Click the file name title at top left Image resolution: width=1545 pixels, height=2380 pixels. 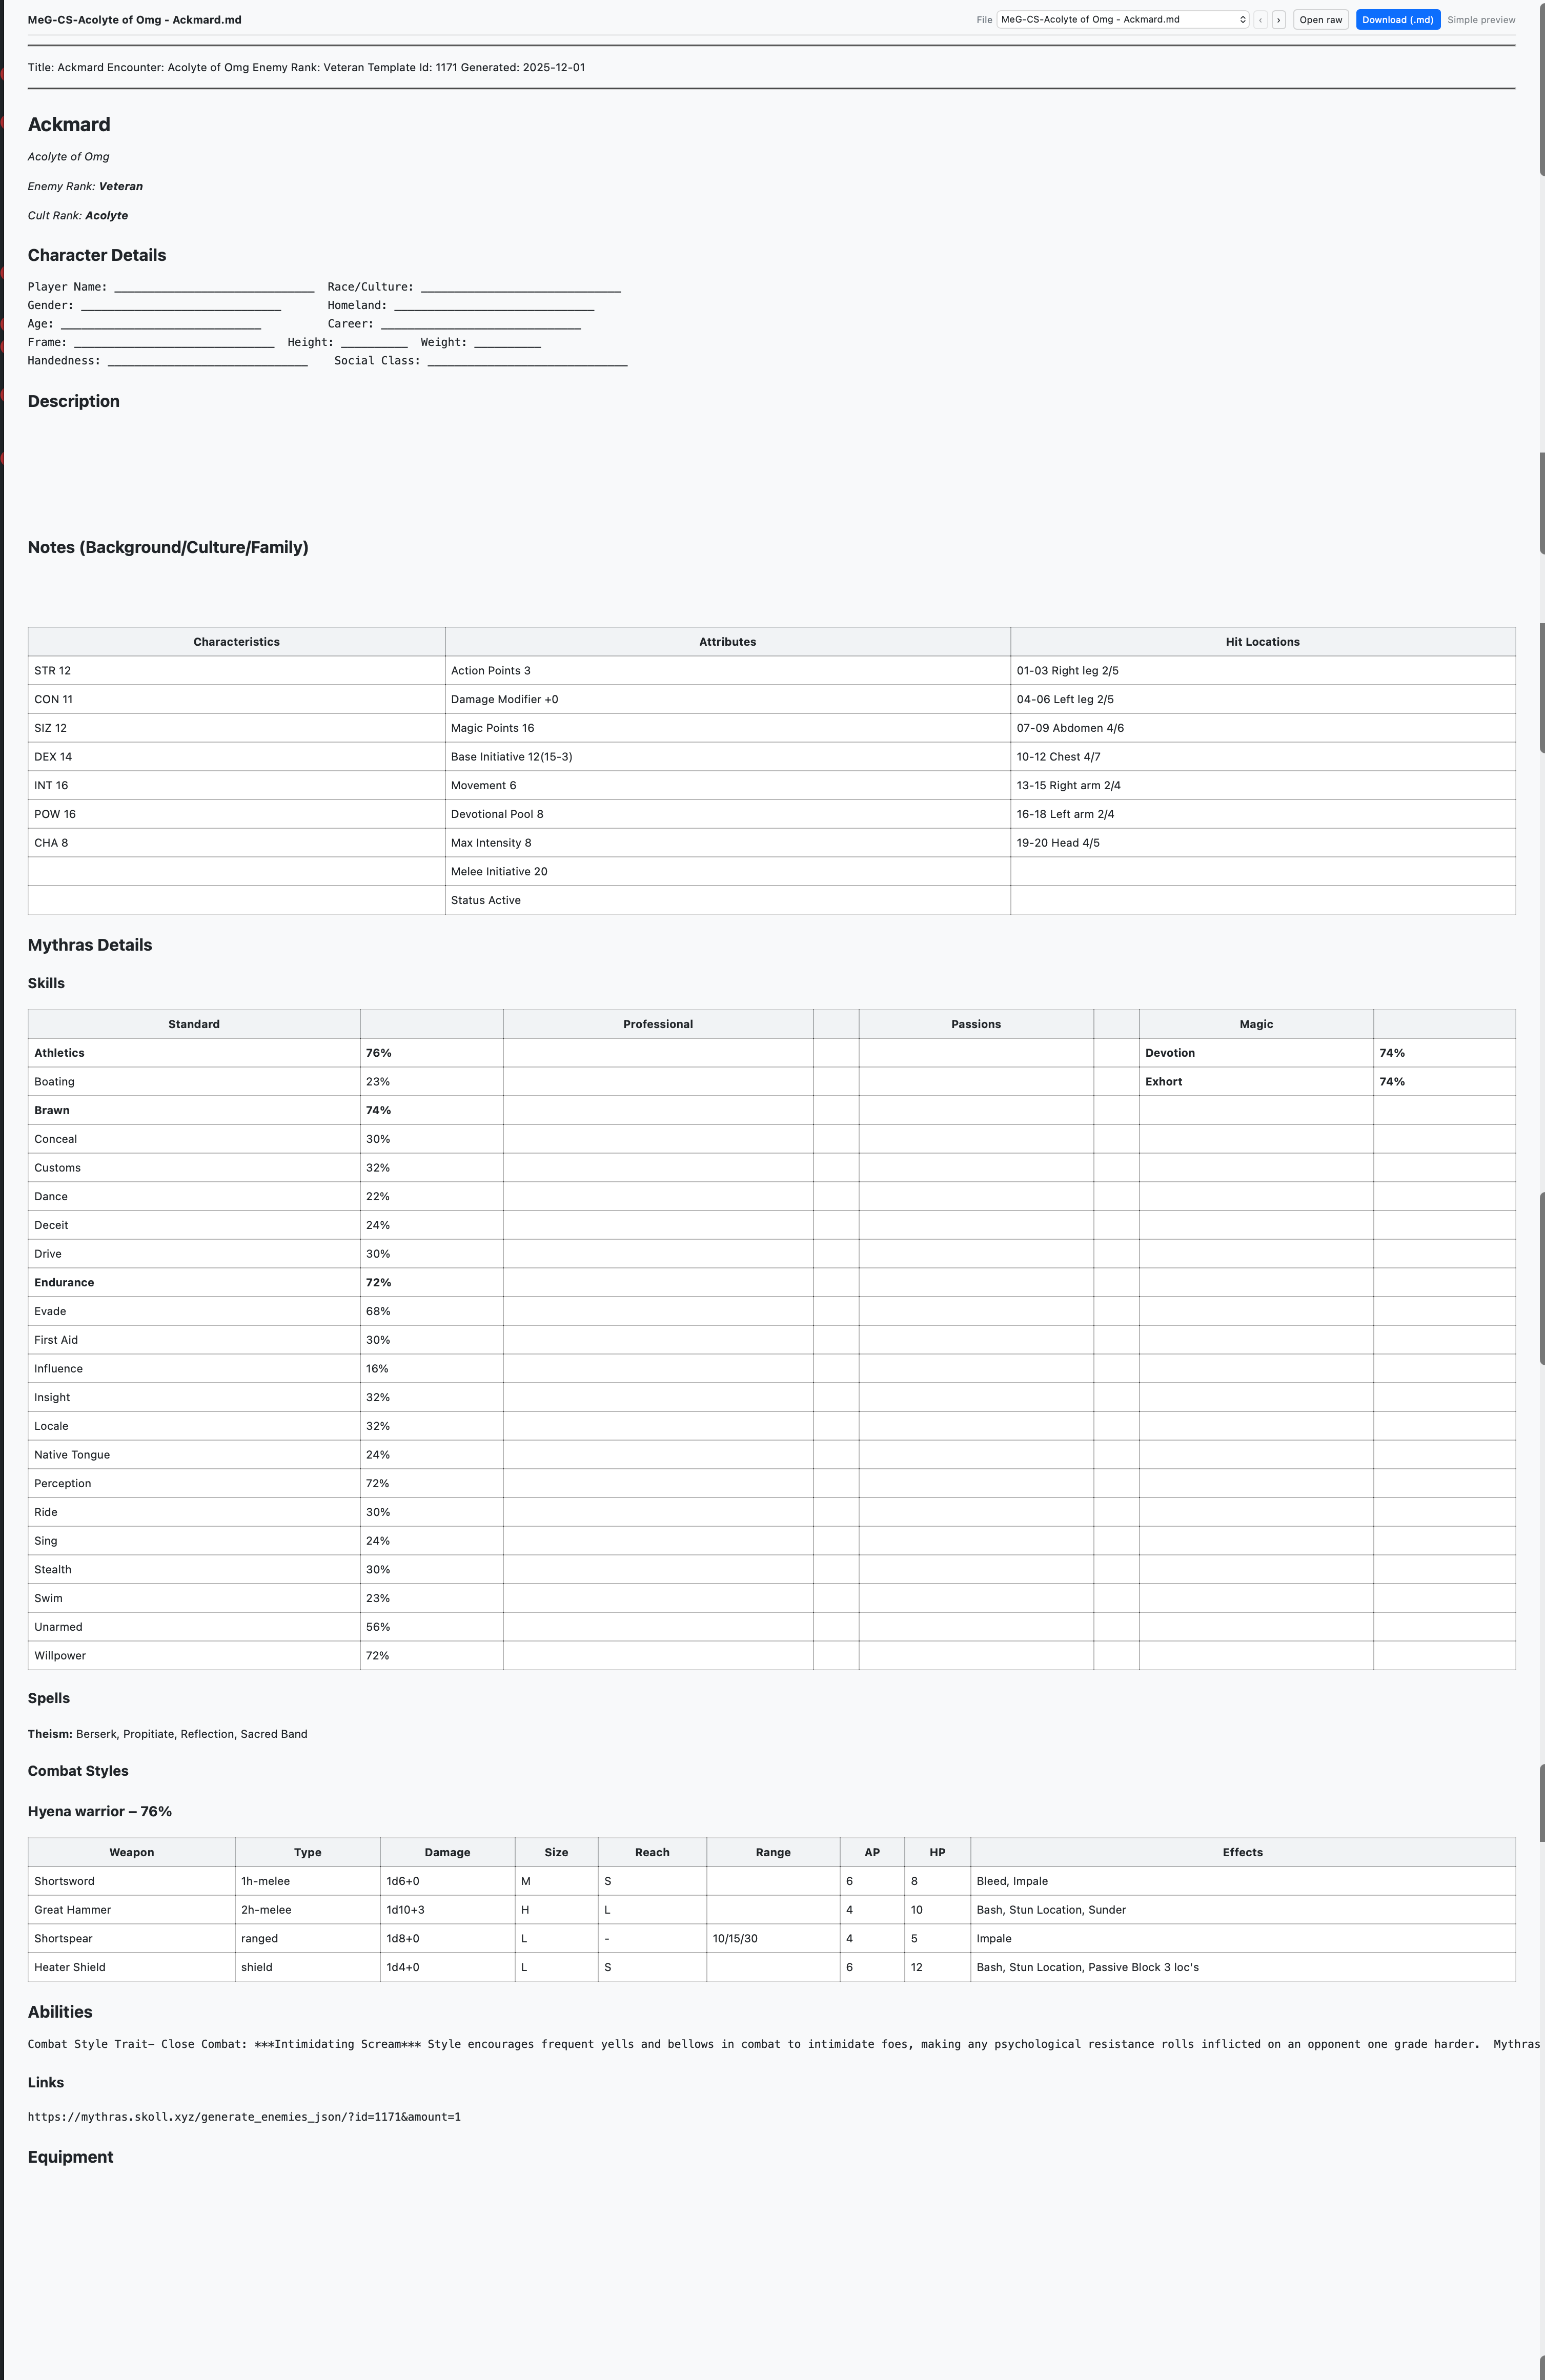tap(134, 20)
